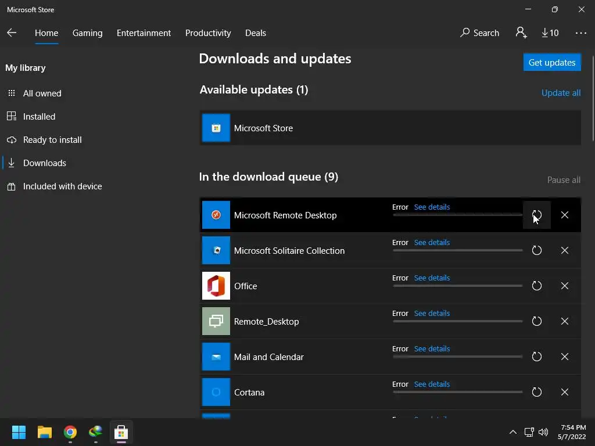Open the Entertainment tab

pyautogui.click(x=144, y=33)
